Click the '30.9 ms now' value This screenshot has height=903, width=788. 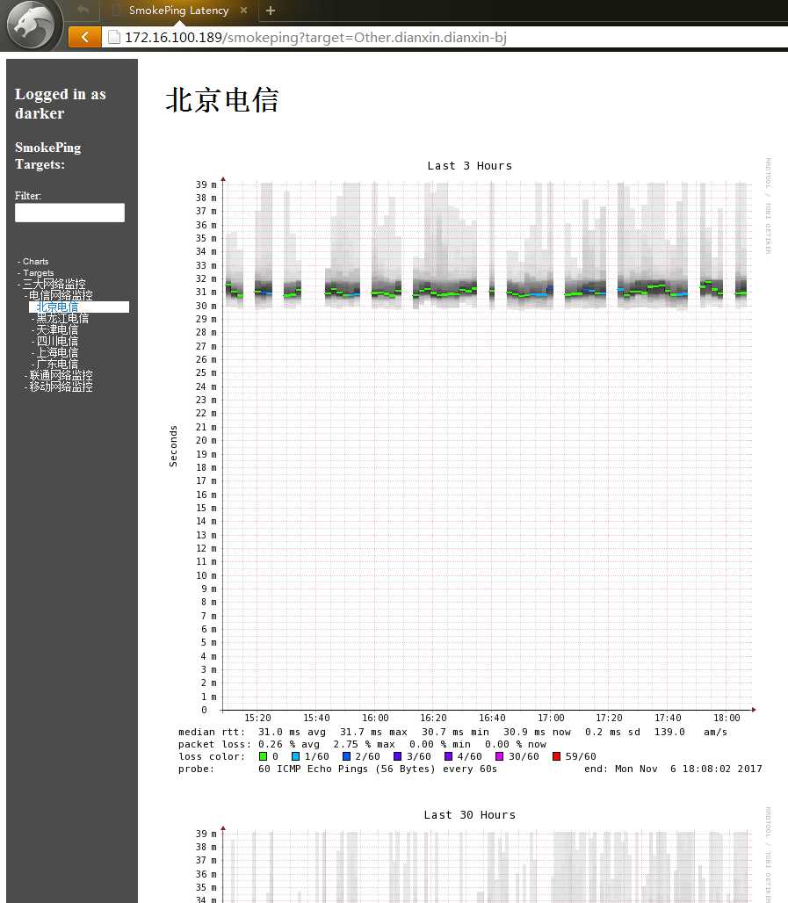coord(537,732)
